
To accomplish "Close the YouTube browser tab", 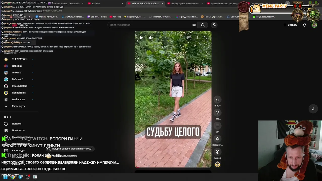I will [x=123, y=4].
